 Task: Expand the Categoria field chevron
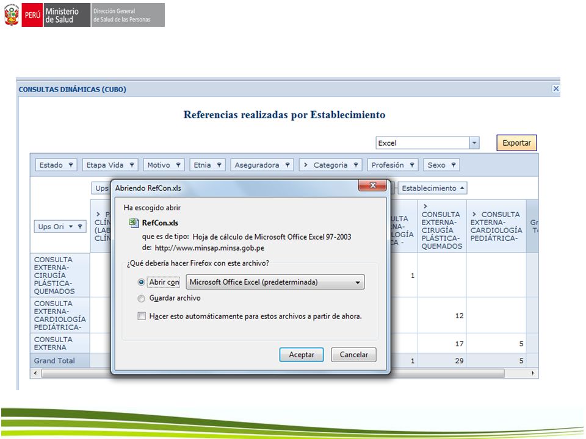point(306,165)
